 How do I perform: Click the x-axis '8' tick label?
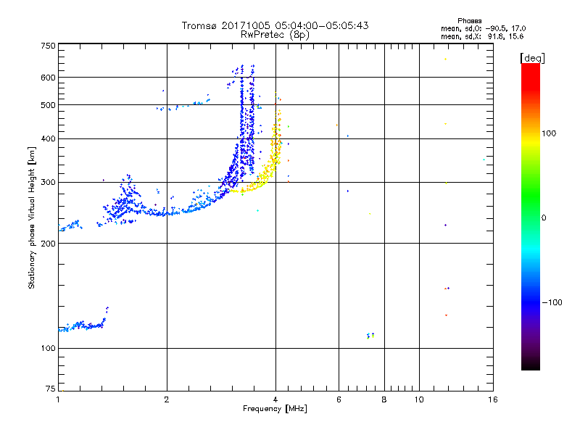pyautogui.click(x=384, y=399)
